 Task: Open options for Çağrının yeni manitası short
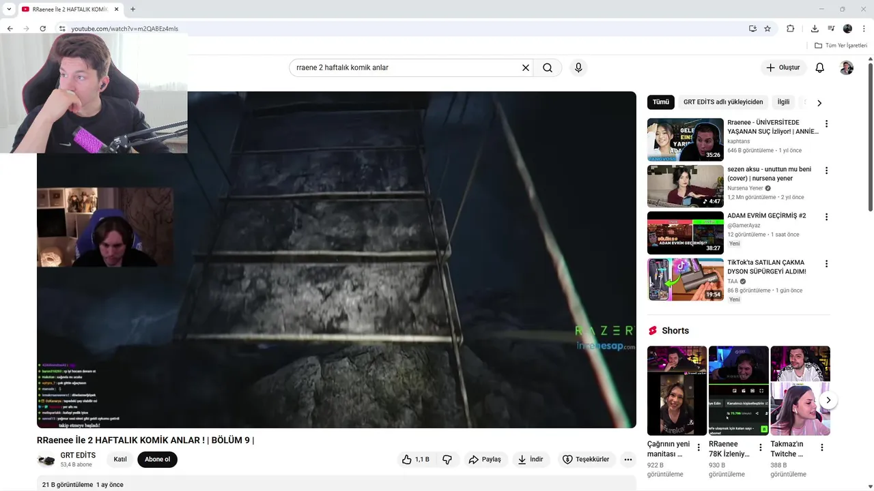[699, 447]
